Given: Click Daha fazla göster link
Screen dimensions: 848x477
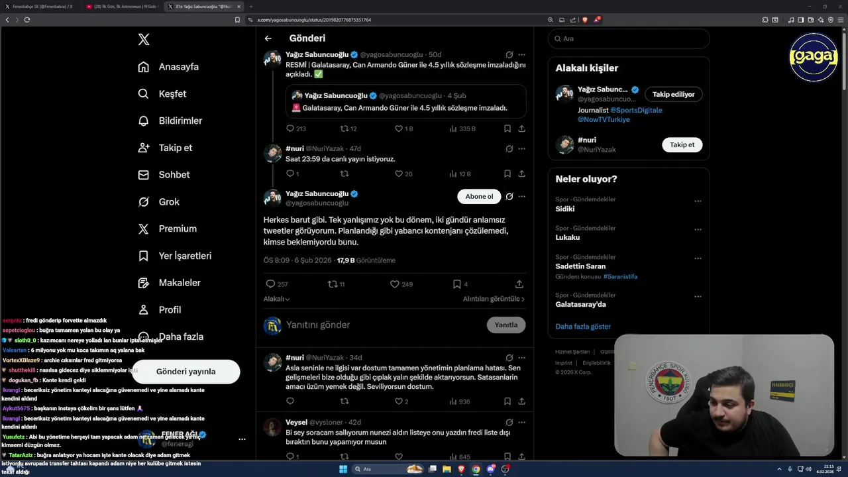Looking at the screenshot, I should (583, 327).
